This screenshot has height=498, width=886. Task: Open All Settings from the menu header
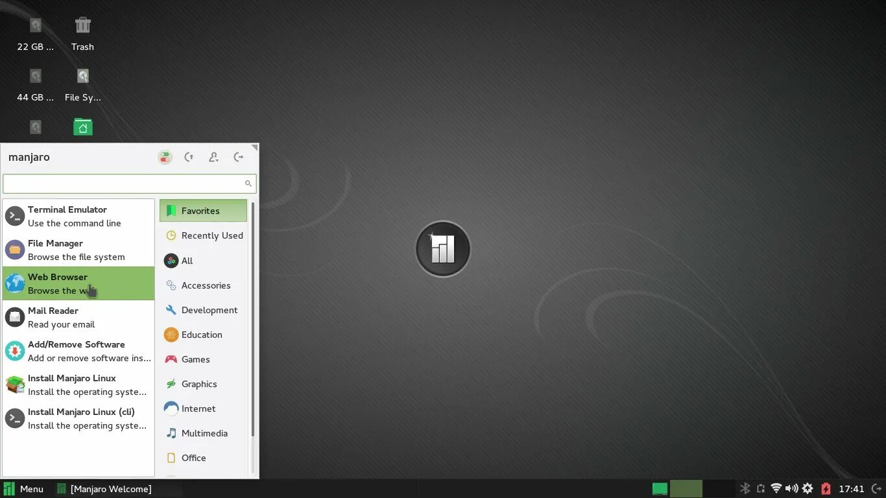[165, 157]
